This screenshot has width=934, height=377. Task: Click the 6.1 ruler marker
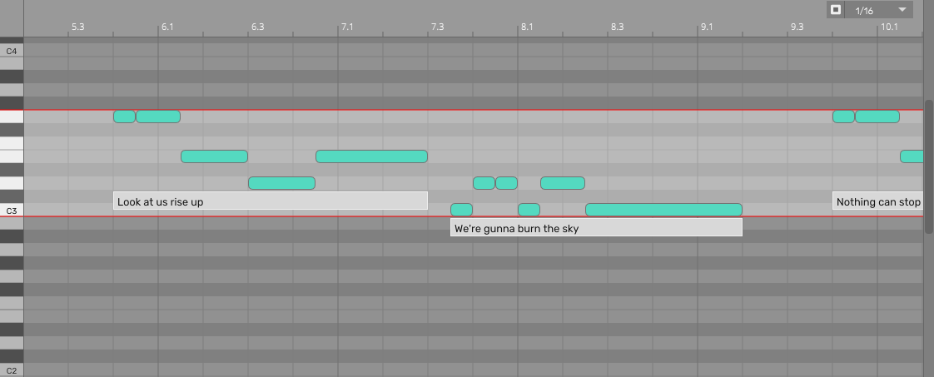pos(167,27)
